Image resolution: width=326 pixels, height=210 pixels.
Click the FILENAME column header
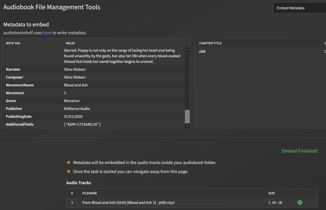[89, 193]
